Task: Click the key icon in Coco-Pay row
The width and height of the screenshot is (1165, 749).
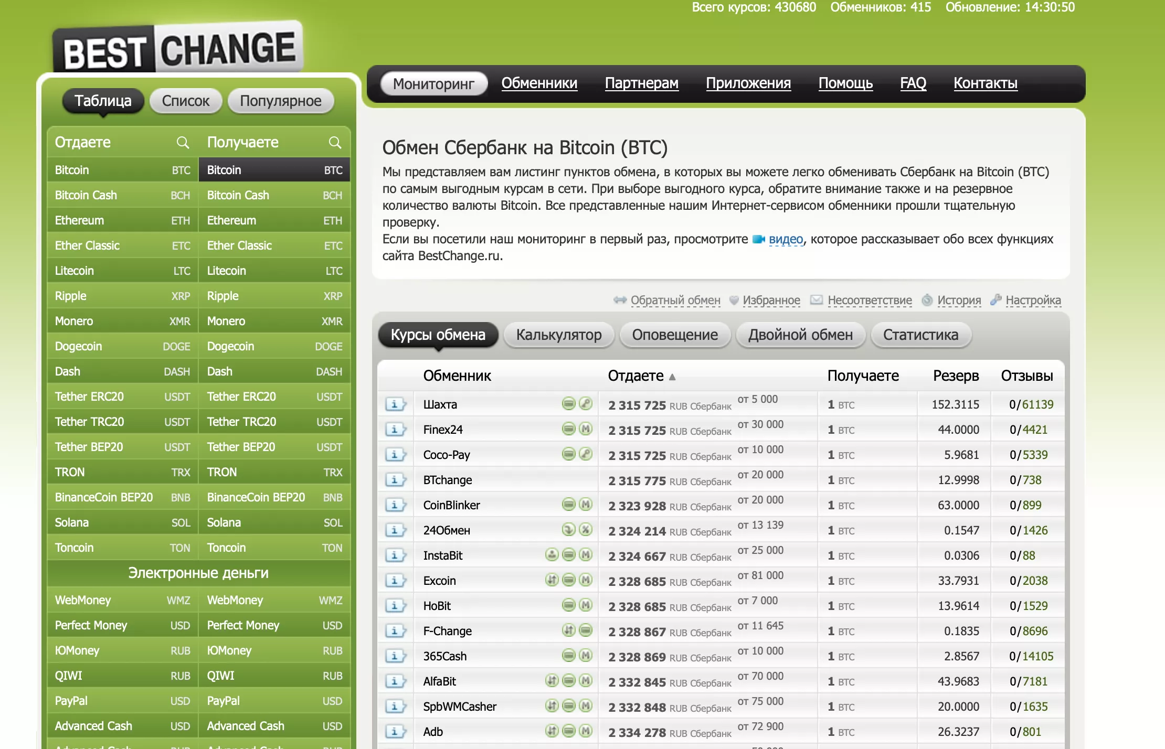Action: pos(586,454)
